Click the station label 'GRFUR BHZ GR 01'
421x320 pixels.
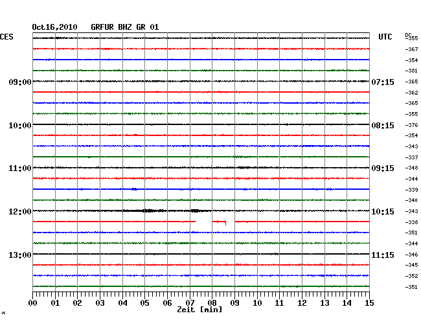click(x=125, y=27)
